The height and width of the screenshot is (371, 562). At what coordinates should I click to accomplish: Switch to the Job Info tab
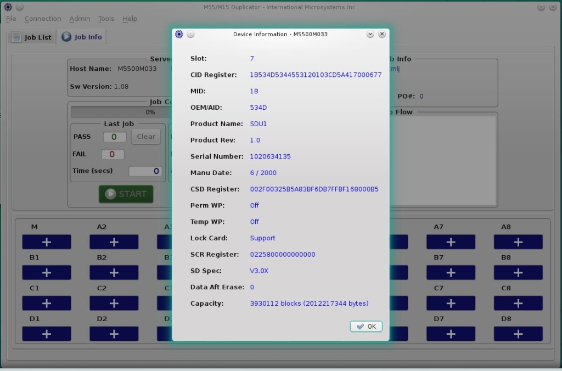[82, 37]
